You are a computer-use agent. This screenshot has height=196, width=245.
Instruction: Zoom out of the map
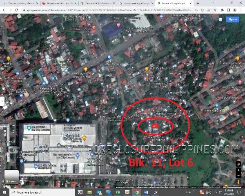pyautogui.click(x=238, y=176)
